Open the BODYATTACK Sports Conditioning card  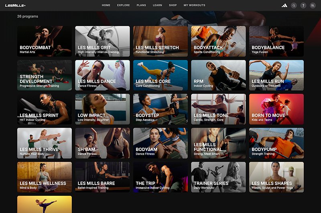point(218,41)
